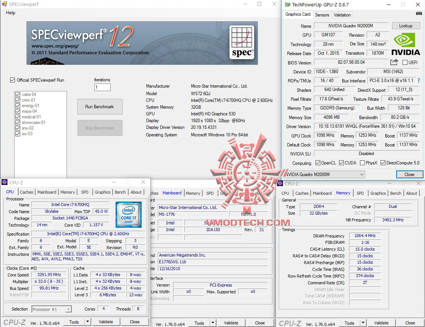The height and width of the screenshot is (327, 425).
Task: Uncheck the snx-02 benchmark
Action: [x=18, y=128]
